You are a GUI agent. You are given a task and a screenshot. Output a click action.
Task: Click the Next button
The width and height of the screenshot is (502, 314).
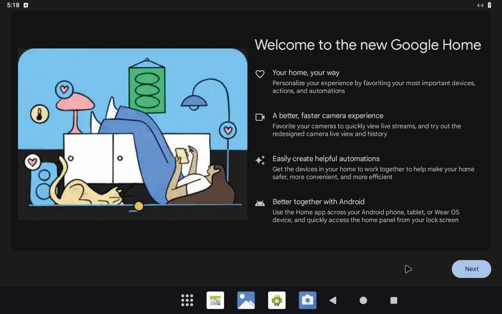coord(471,269)
